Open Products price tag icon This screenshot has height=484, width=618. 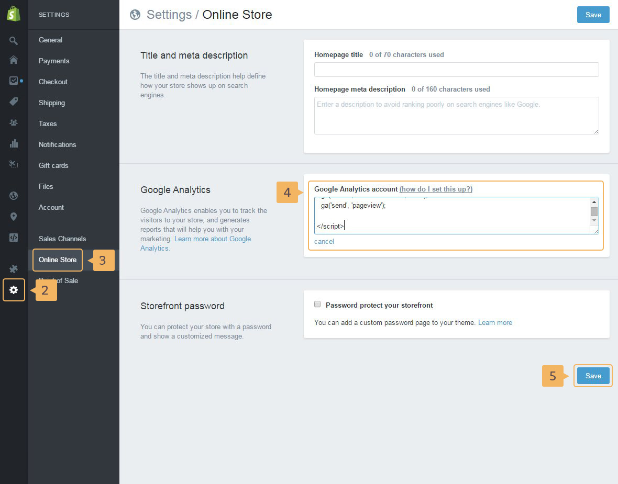point(14,102)
